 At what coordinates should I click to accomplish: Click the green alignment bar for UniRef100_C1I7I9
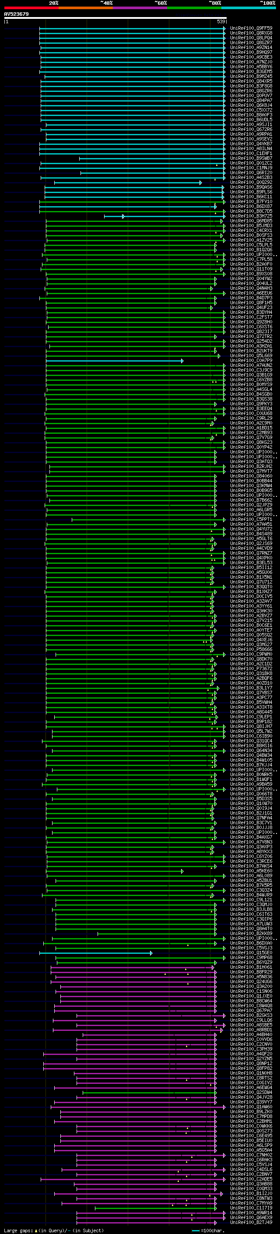pos(156,1208)
